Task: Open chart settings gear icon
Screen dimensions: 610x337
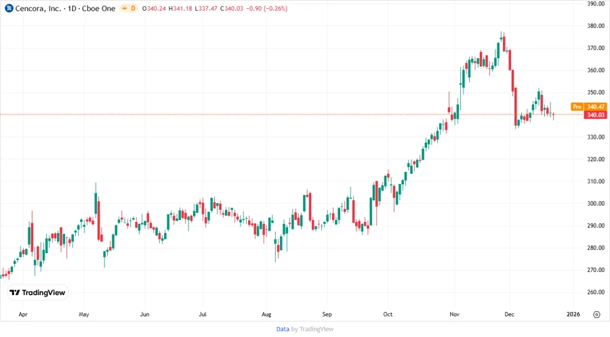Action: tap(596, 314)
